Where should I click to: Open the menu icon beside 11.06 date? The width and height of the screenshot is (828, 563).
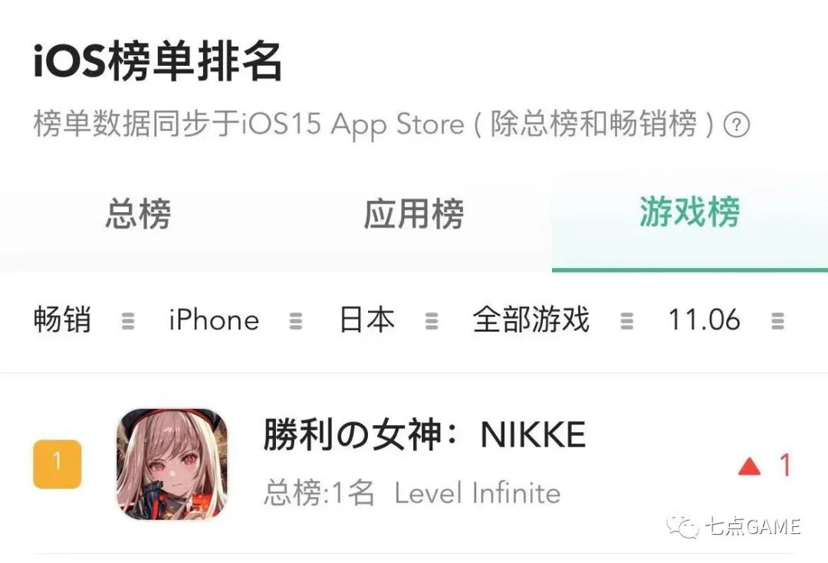[777, 321]
